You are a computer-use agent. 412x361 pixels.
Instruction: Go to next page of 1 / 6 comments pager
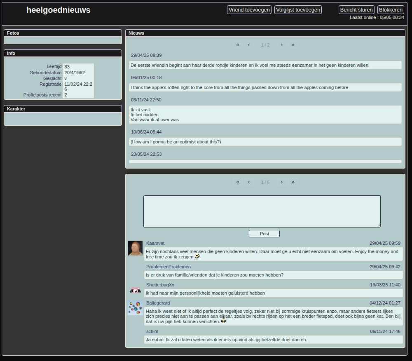[x=282, y=182]
